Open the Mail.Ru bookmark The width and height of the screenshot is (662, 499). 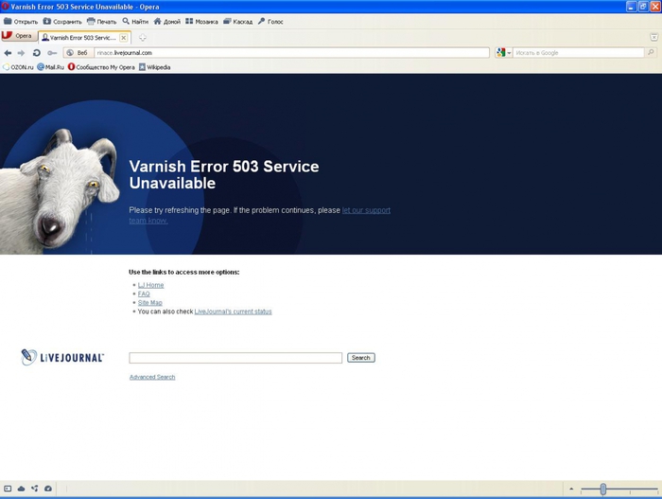coord(50,67)
